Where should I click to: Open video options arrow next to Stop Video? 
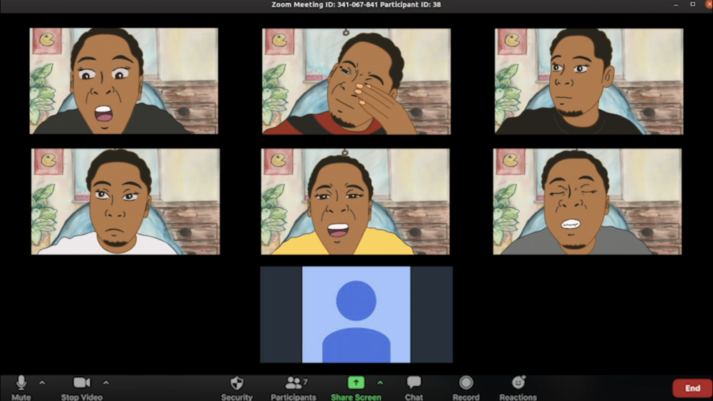(x=106, y=383)
